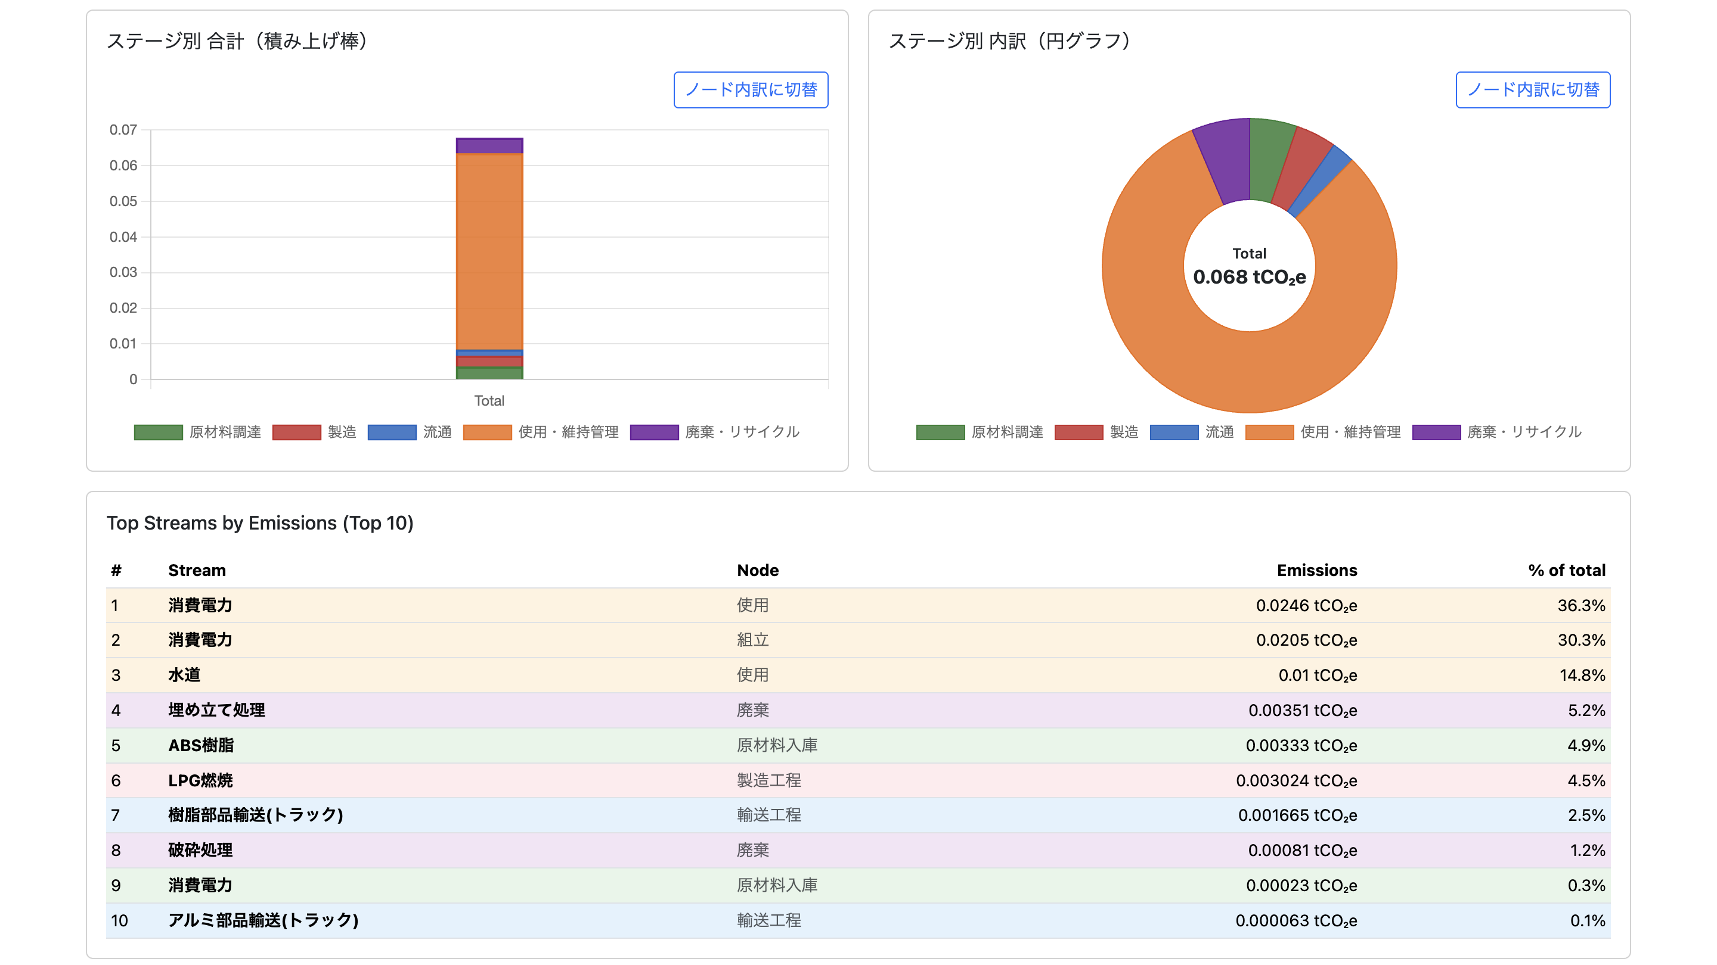Click the % of total column header
Viewport: 1717px width, 965px height.
1566,570
